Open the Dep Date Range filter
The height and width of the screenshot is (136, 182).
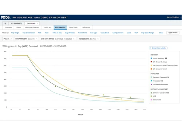tap(147, 33)
